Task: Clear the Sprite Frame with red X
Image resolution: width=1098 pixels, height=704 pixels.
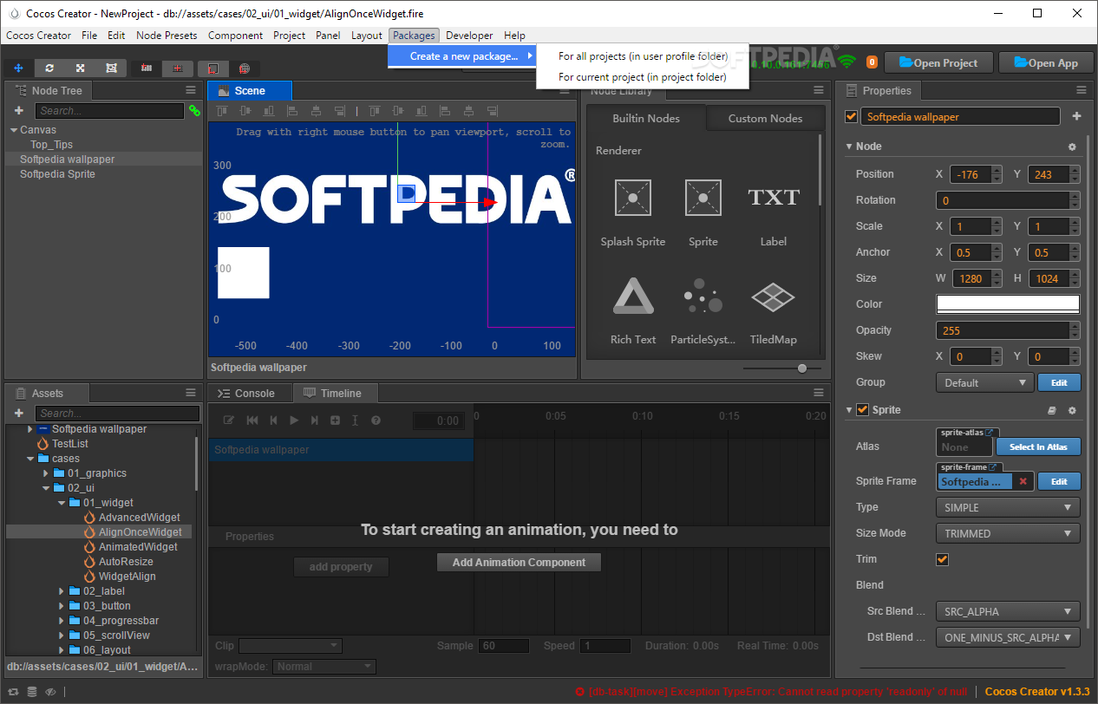Action: pyautogui.click(x=1023, y=481)
